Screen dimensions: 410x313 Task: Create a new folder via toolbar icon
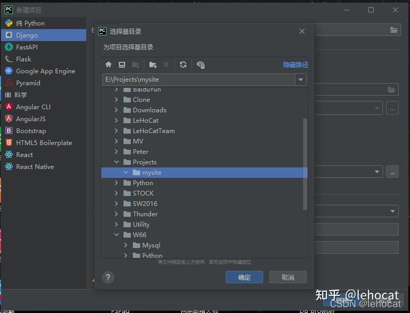[153, 64]
